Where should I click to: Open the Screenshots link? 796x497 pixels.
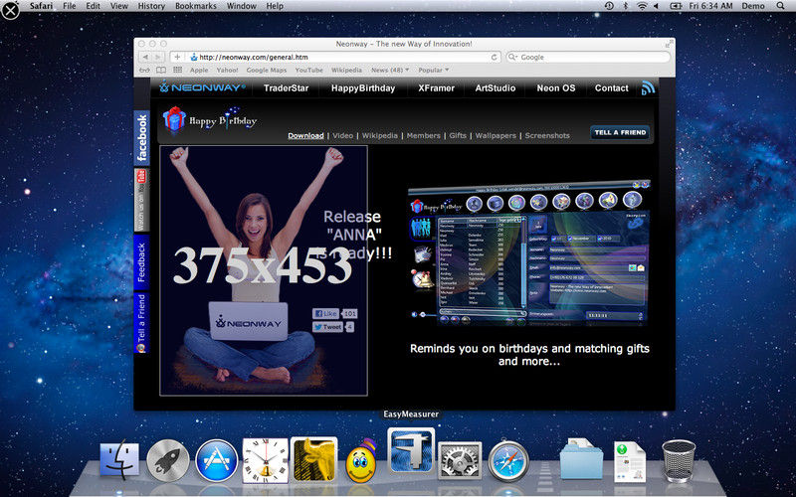[x=547, y=135]
